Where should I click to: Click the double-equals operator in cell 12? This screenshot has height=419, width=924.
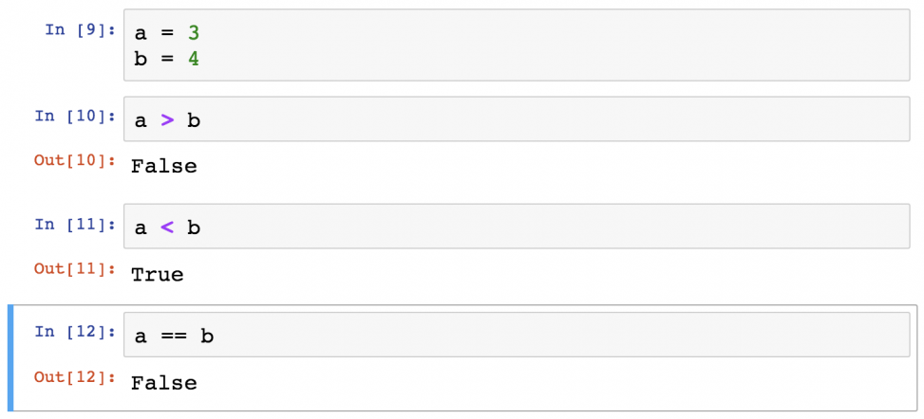pyautogui.click(x=174, y=337)
